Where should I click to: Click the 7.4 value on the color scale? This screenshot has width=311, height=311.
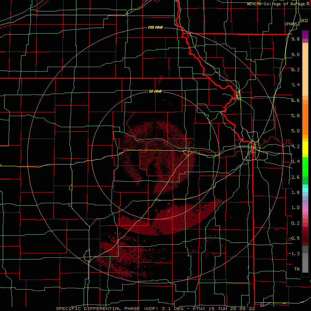(295, 85)
